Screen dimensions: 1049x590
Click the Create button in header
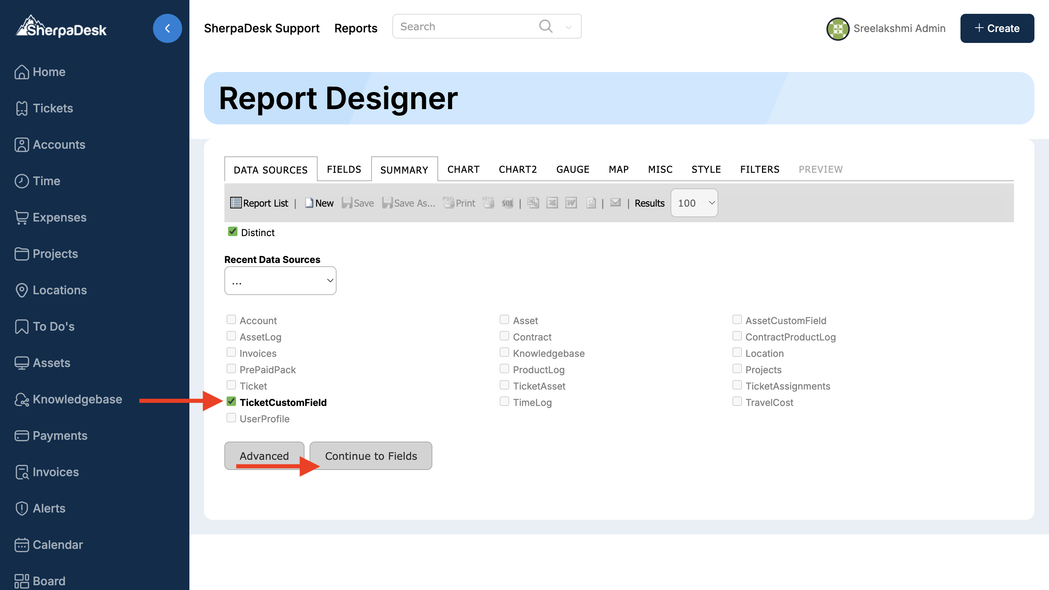tap(997, 28)
